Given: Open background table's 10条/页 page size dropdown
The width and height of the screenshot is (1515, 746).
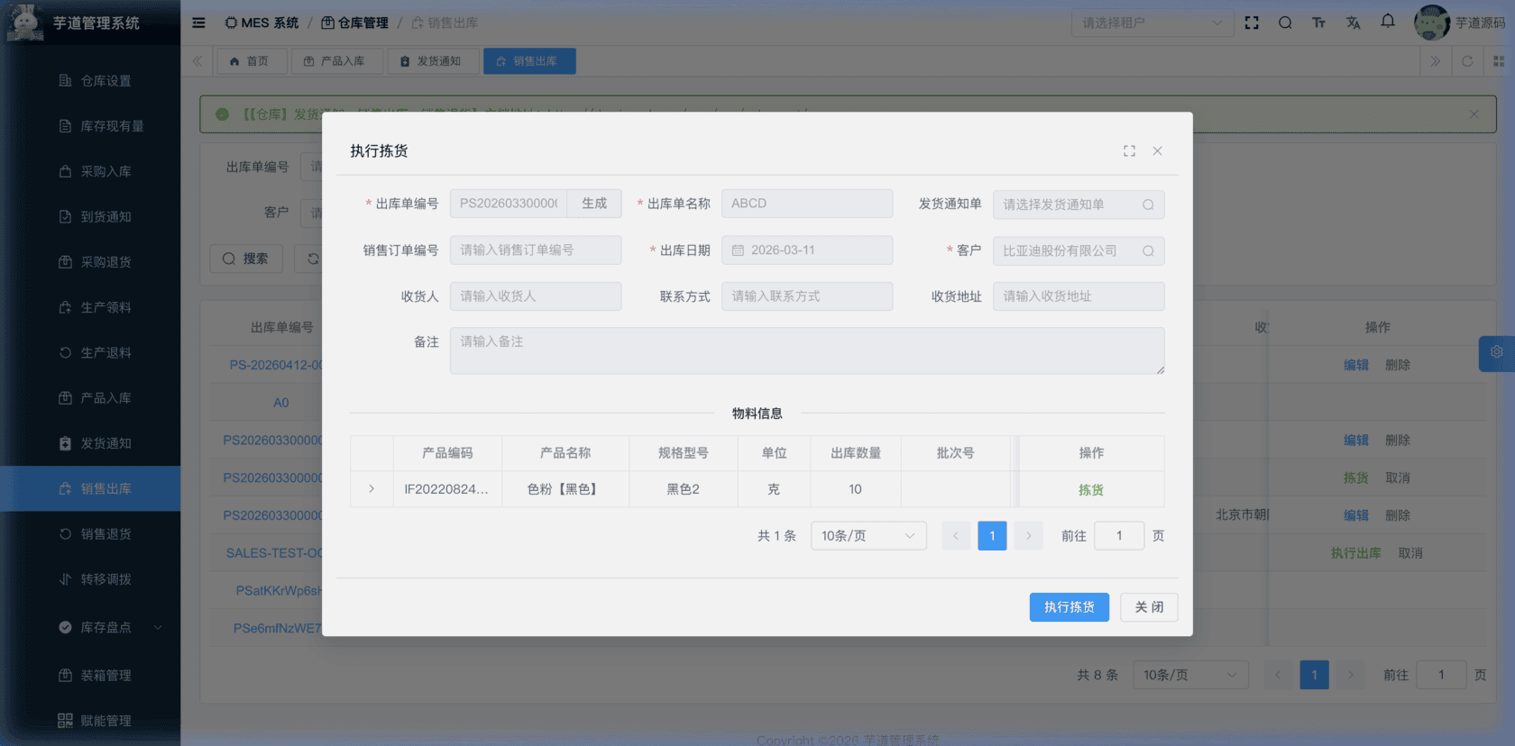Looking at the screenshot, I should 1191,675.
